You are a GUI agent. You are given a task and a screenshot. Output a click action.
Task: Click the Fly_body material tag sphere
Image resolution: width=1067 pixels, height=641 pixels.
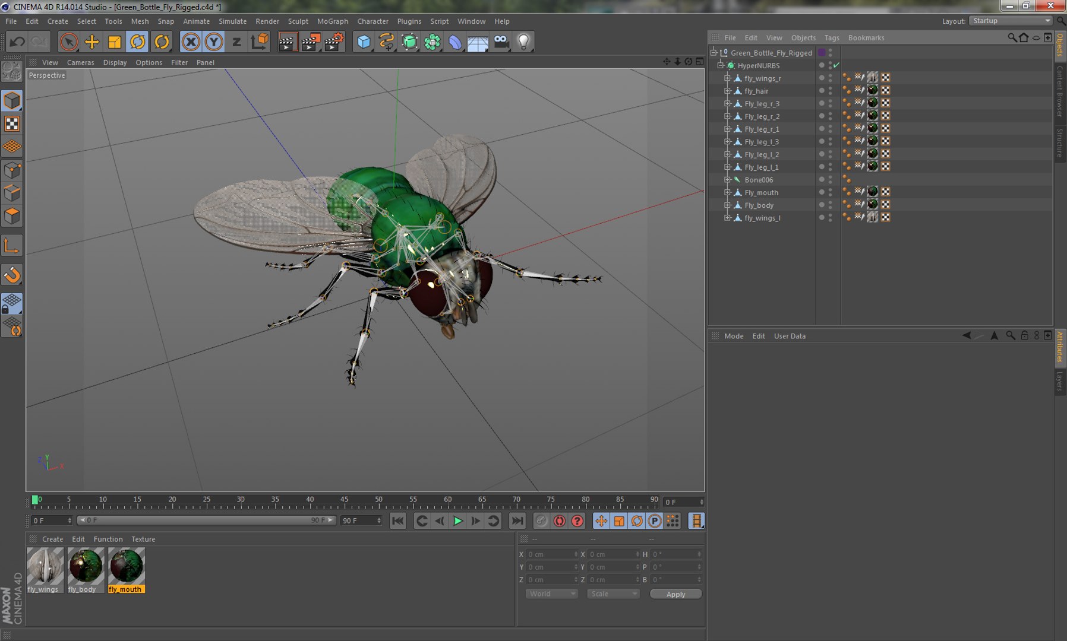(x=873, y=205)
